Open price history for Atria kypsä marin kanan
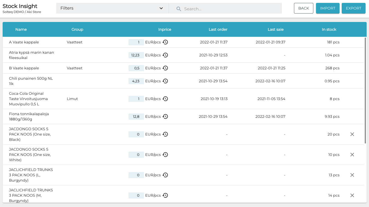 165,55
